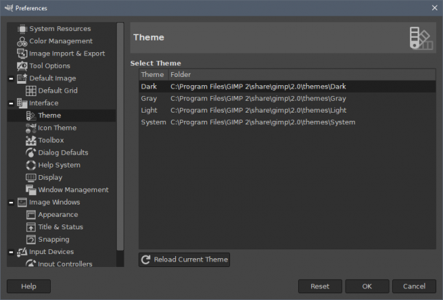443x300 pixels.
Task: Click the Image Windows icon
Action: pyautogui.click(x=22, y=203)
